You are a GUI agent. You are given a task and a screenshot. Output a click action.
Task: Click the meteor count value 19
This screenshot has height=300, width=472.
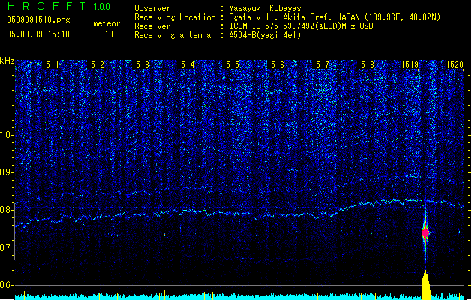pos(109,34)
